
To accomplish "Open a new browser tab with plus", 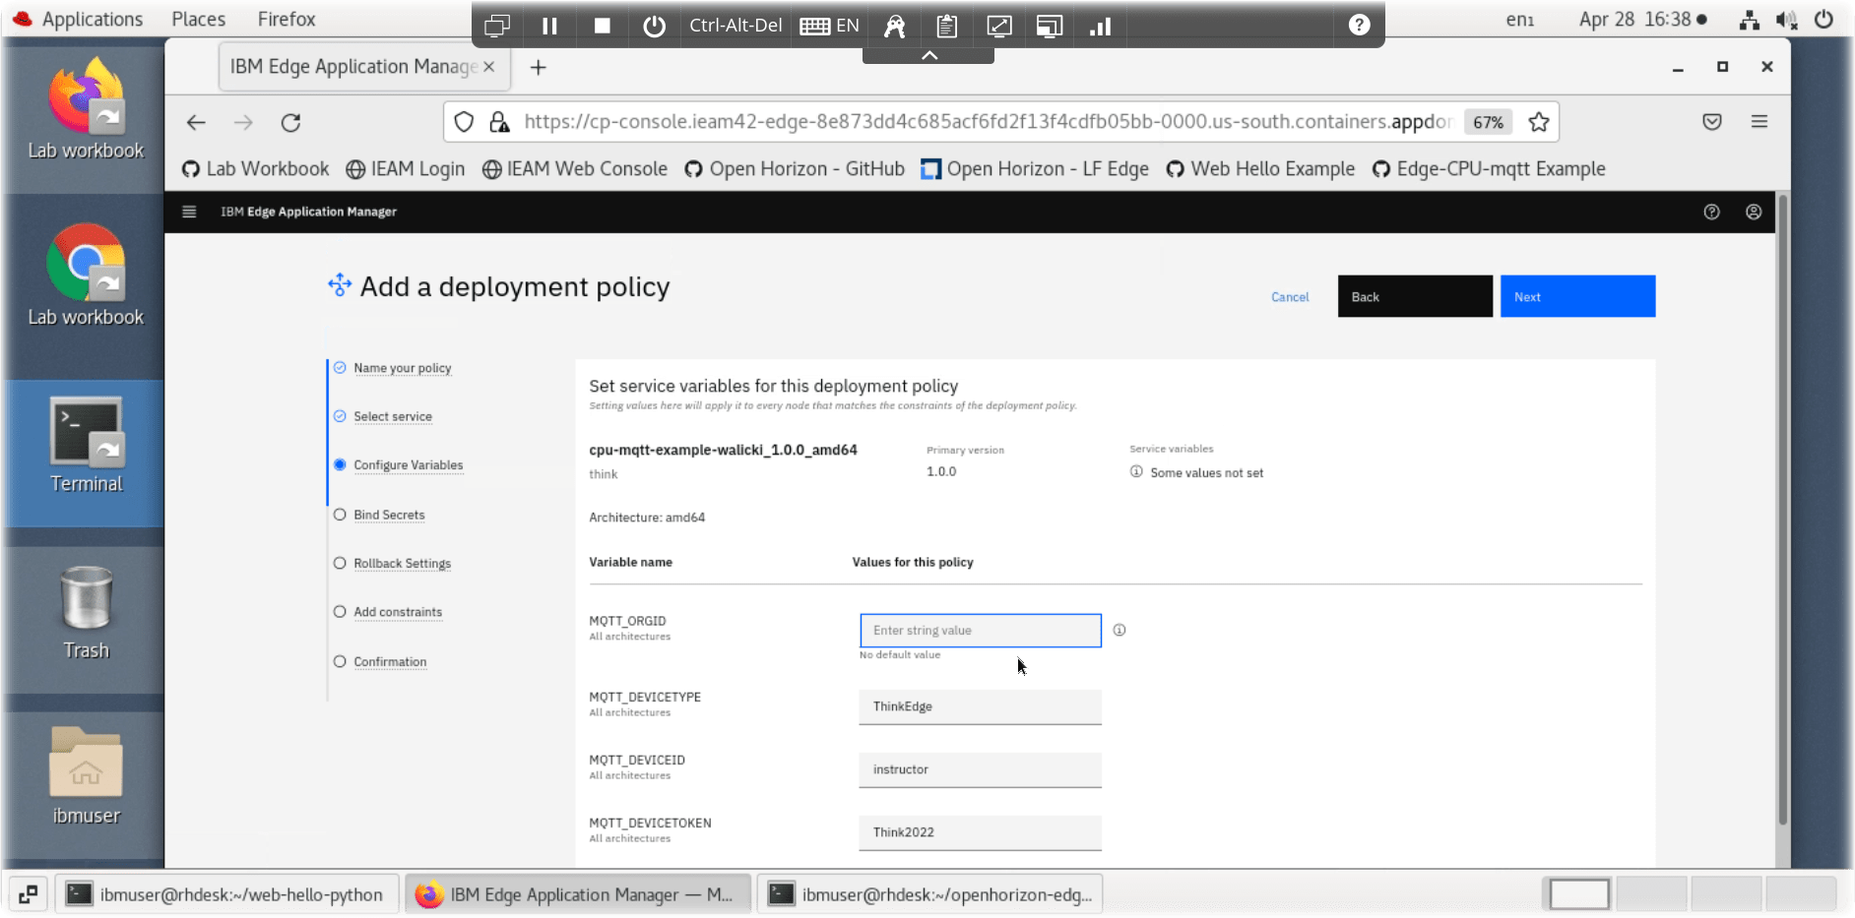I will click(x=538, y=67).
